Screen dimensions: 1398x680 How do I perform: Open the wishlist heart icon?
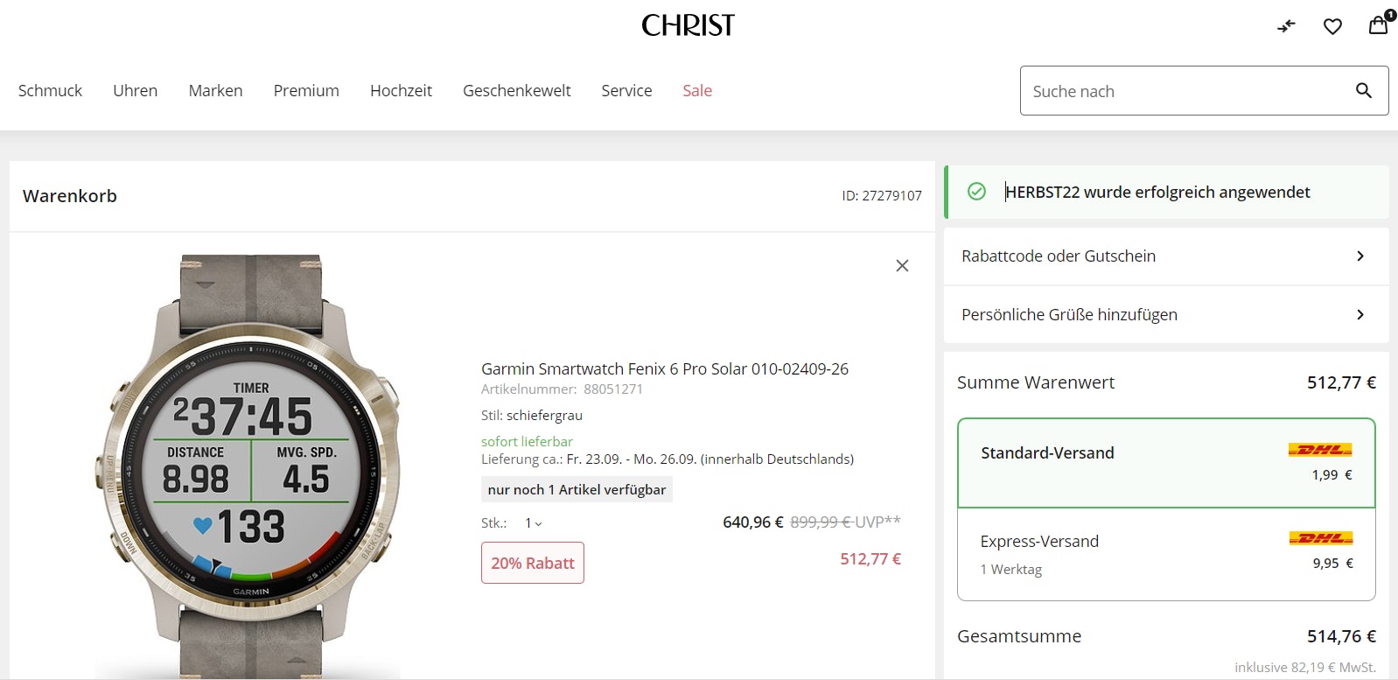coord(1332,26)
